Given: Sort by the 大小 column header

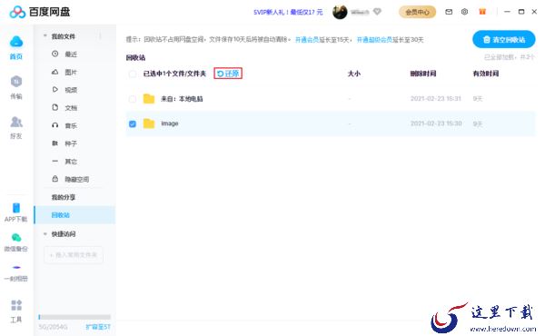Looking at the screenshot, I should [x=354, y=74].
